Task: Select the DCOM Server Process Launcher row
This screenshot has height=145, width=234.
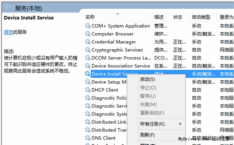Action: point(159,58)
